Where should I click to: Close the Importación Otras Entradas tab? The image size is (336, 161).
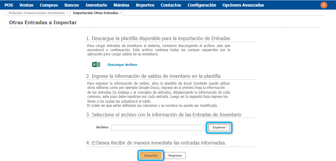tap(120, 13)
